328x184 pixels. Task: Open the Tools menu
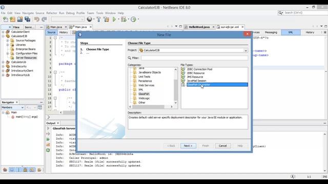point(99,13)
